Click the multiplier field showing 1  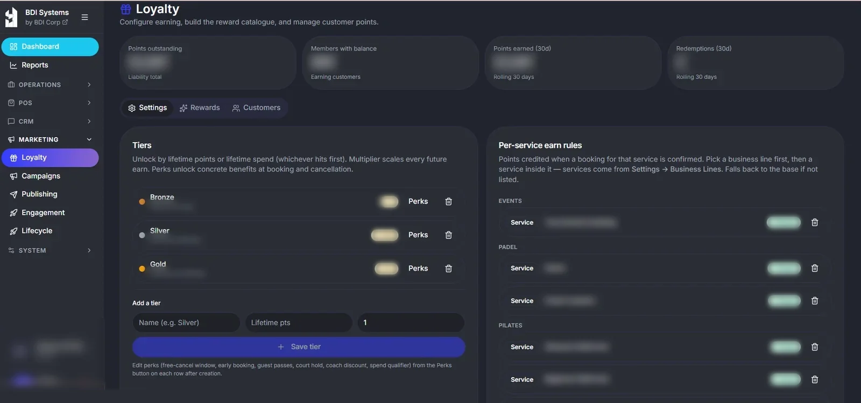pyautogui.click(x=411, y=323)
